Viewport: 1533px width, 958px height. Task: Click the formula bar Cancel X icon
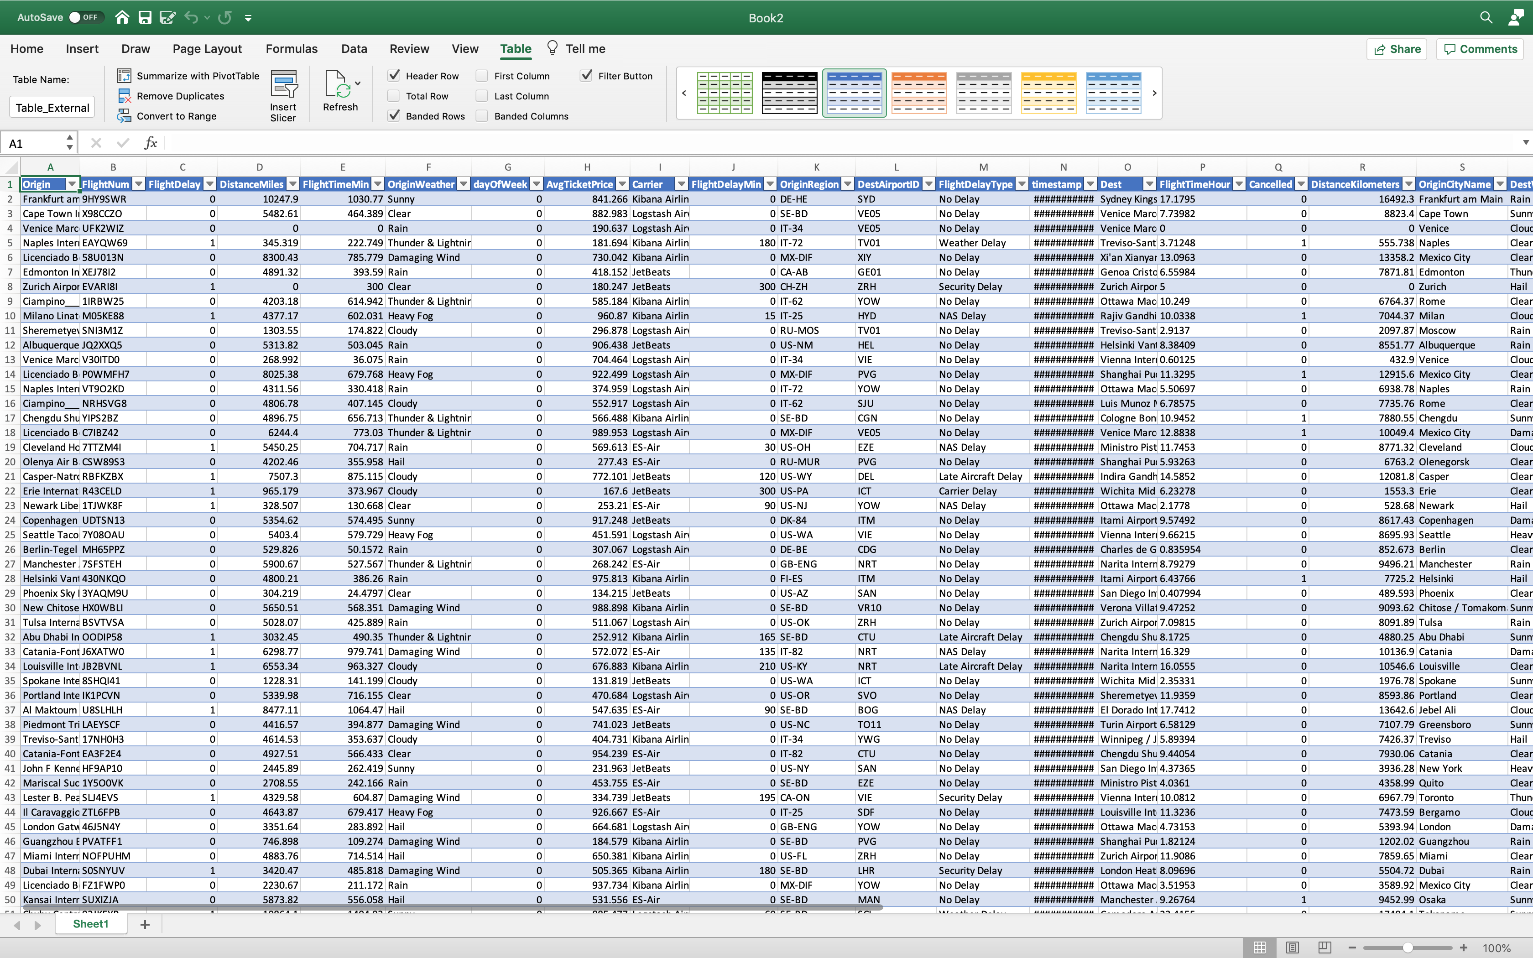pyautogui.click(x=96, y=143)
